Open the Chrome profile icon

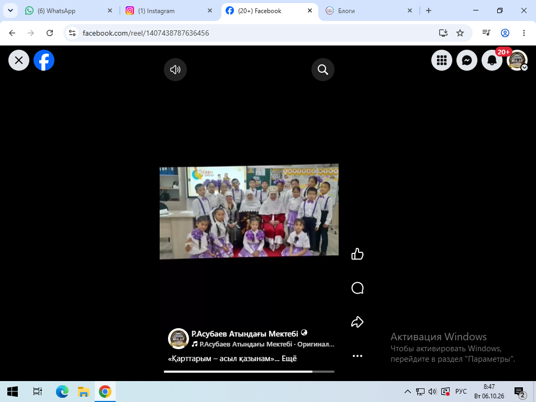505,33
